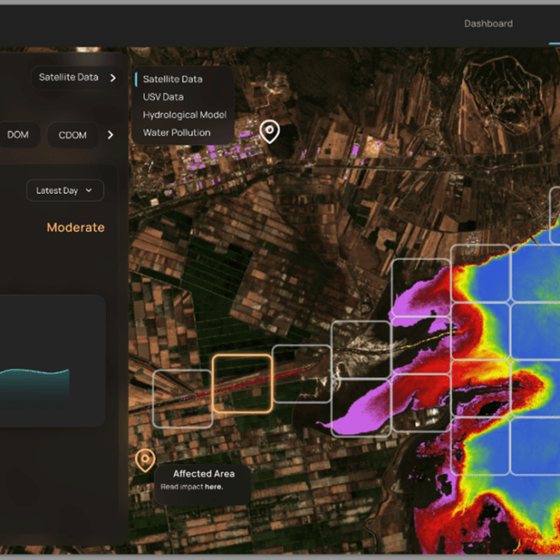This screenshot has height=560, width=560.
Task: Click the white location pin on the map
Action: click(x=271, y=131)
